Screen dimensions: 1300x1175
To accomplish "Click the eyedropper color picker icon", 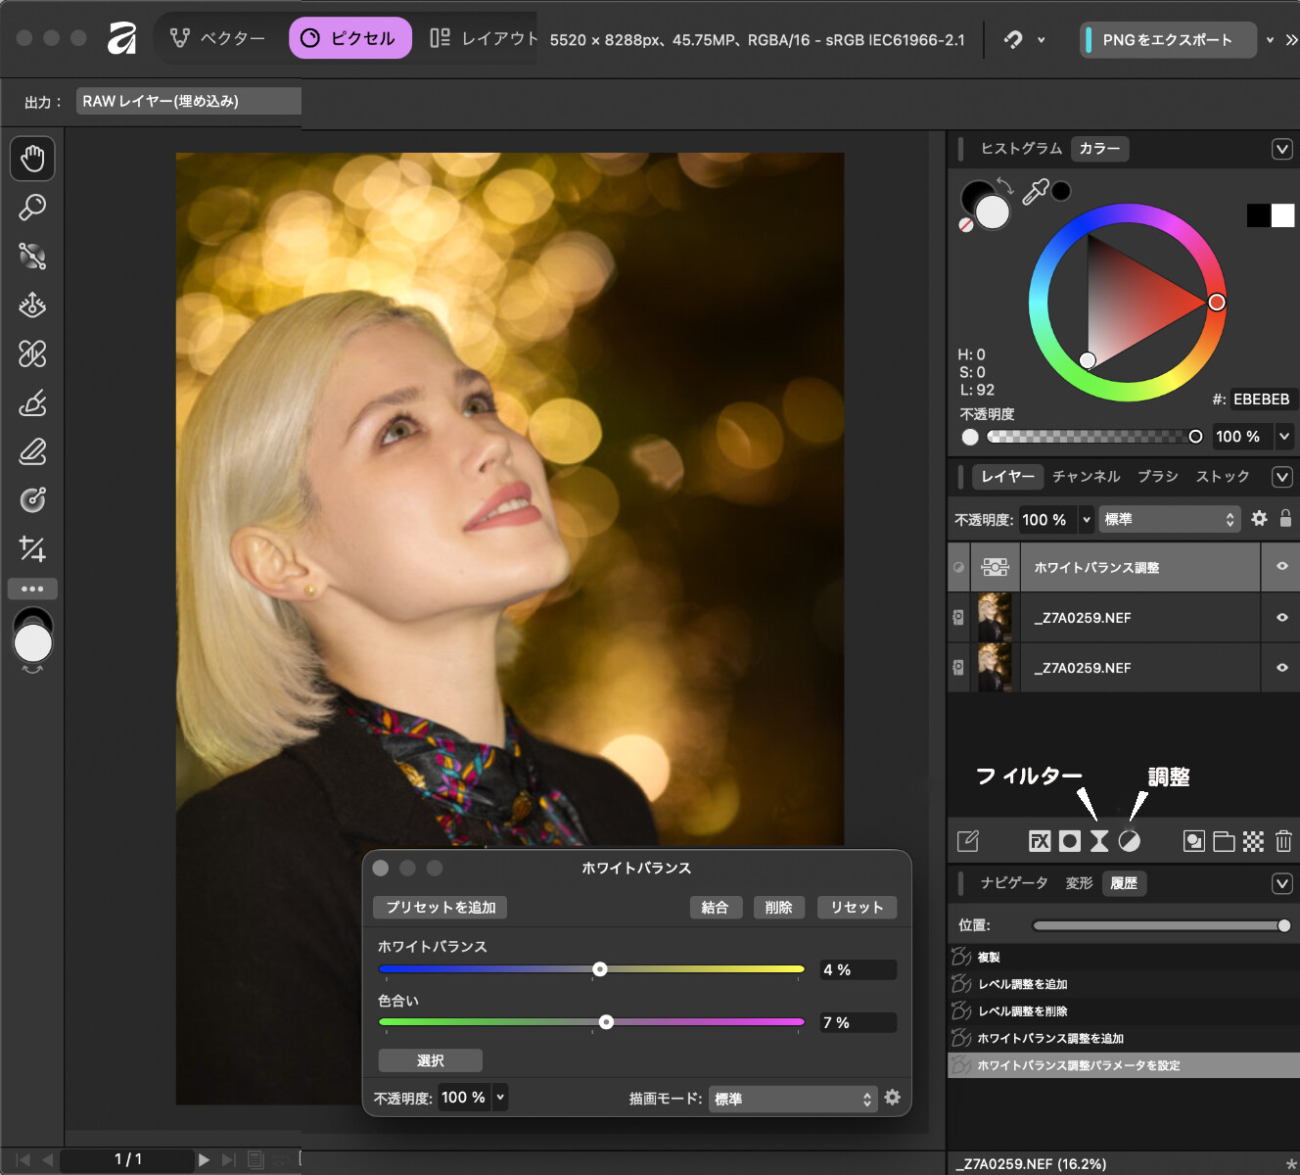I will [1035, 191].
